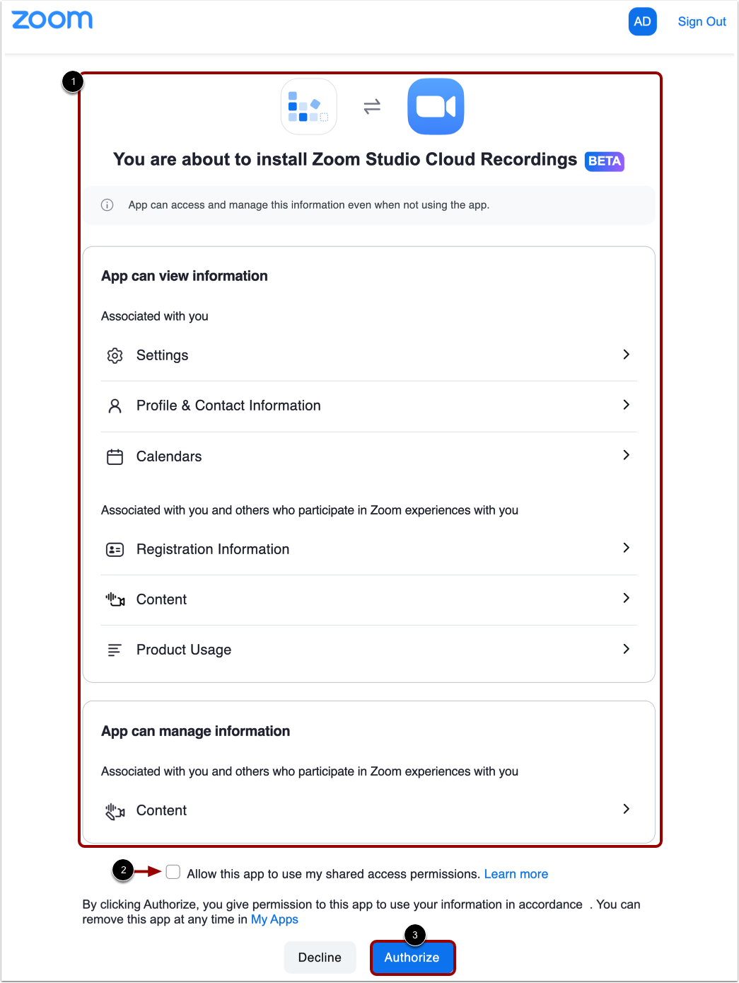Click the Content recording icon in view section
This screenshot has height=983, width=739.
click(x=115, y=599)
